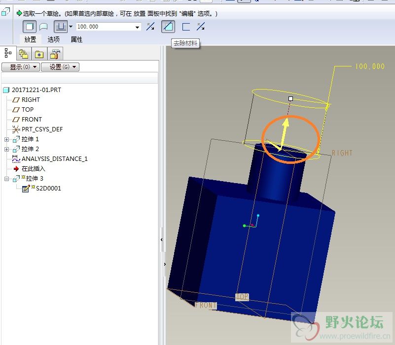Select the S2D0001 sketch item
Viewport: 395px width, 345px height.
point(48,188)
